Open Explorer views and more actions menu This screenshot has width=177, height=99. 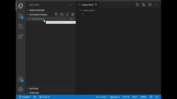[70, 5]
